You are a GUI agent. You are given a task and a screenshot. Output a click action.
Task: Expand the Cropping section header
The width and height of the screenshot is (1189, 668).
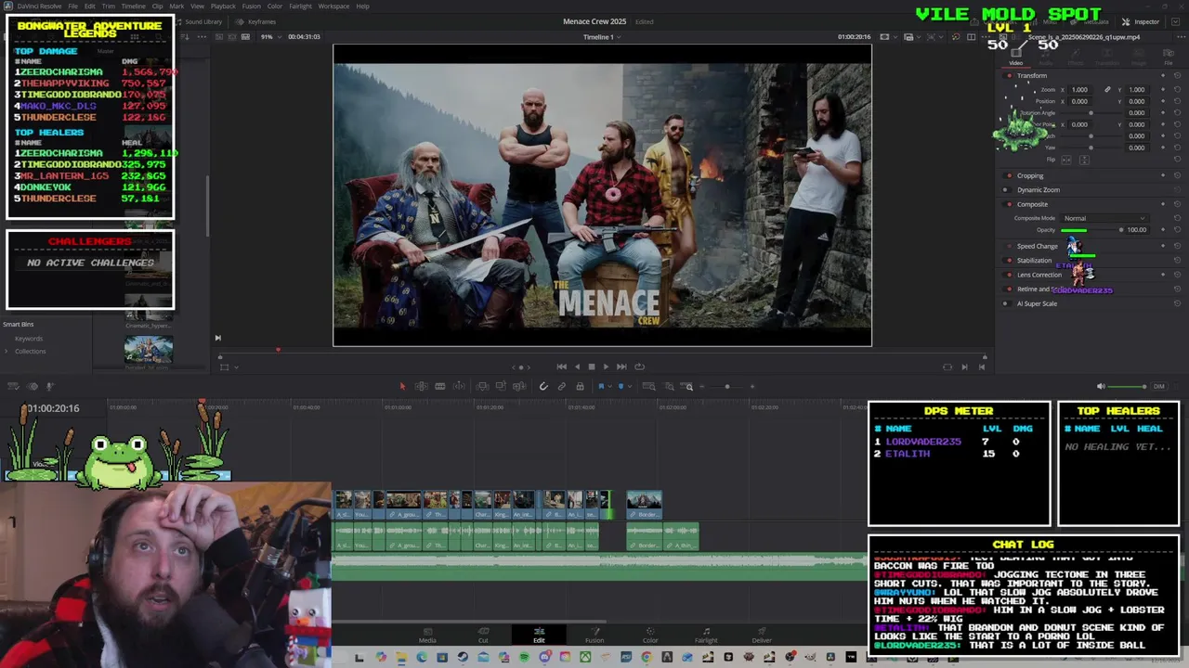tap(1030, 175)
